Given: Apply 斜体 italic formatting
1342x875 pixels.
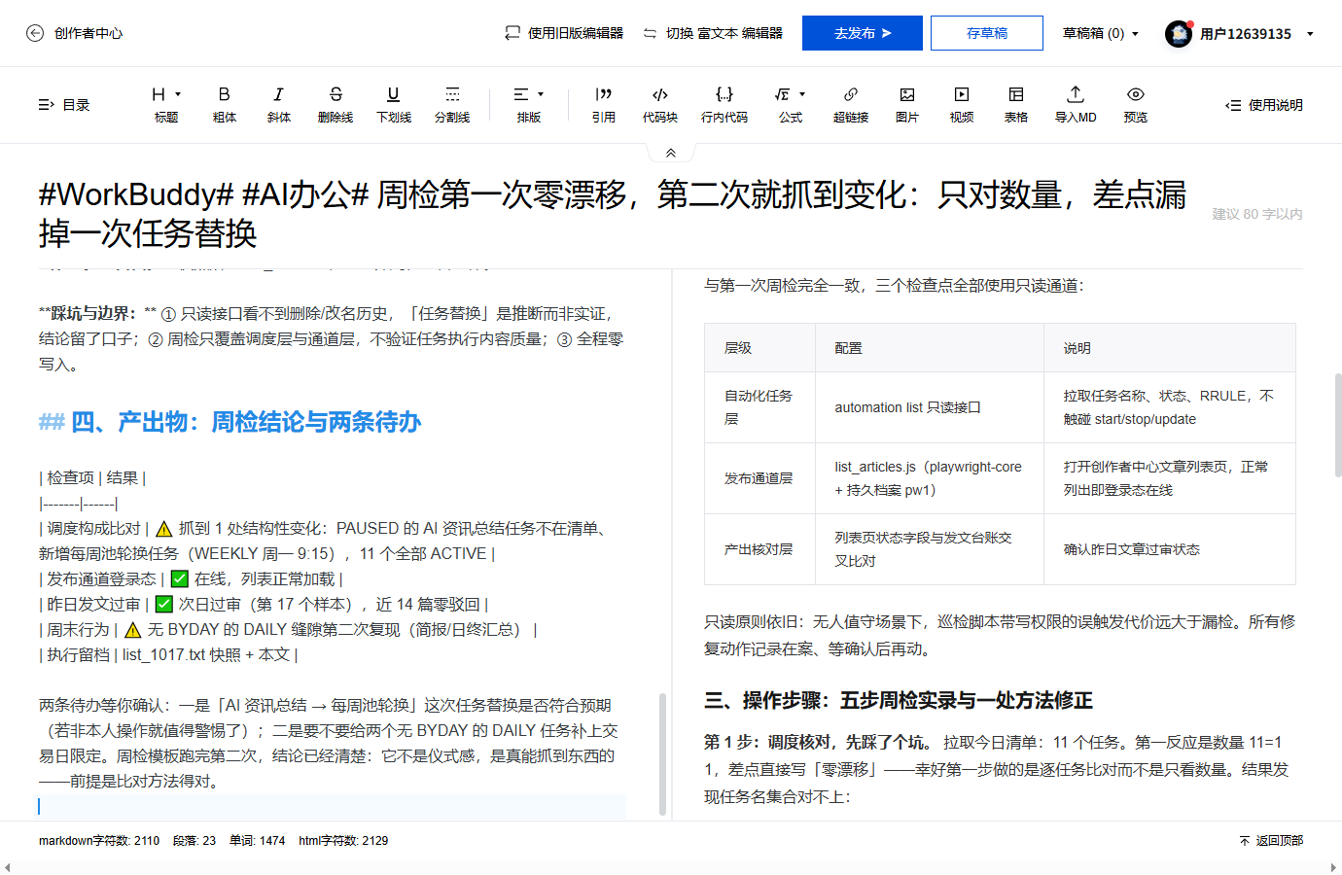Looking at the screenshot, I should (279, 105).
